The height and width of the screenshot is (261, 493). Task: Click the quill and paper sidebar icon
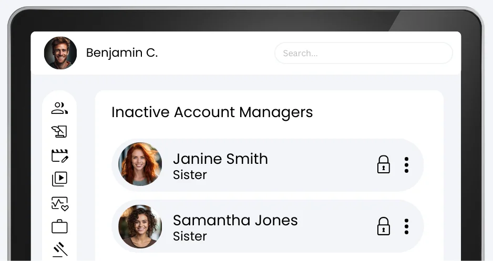pyautogui.click(x=59, y=131)
